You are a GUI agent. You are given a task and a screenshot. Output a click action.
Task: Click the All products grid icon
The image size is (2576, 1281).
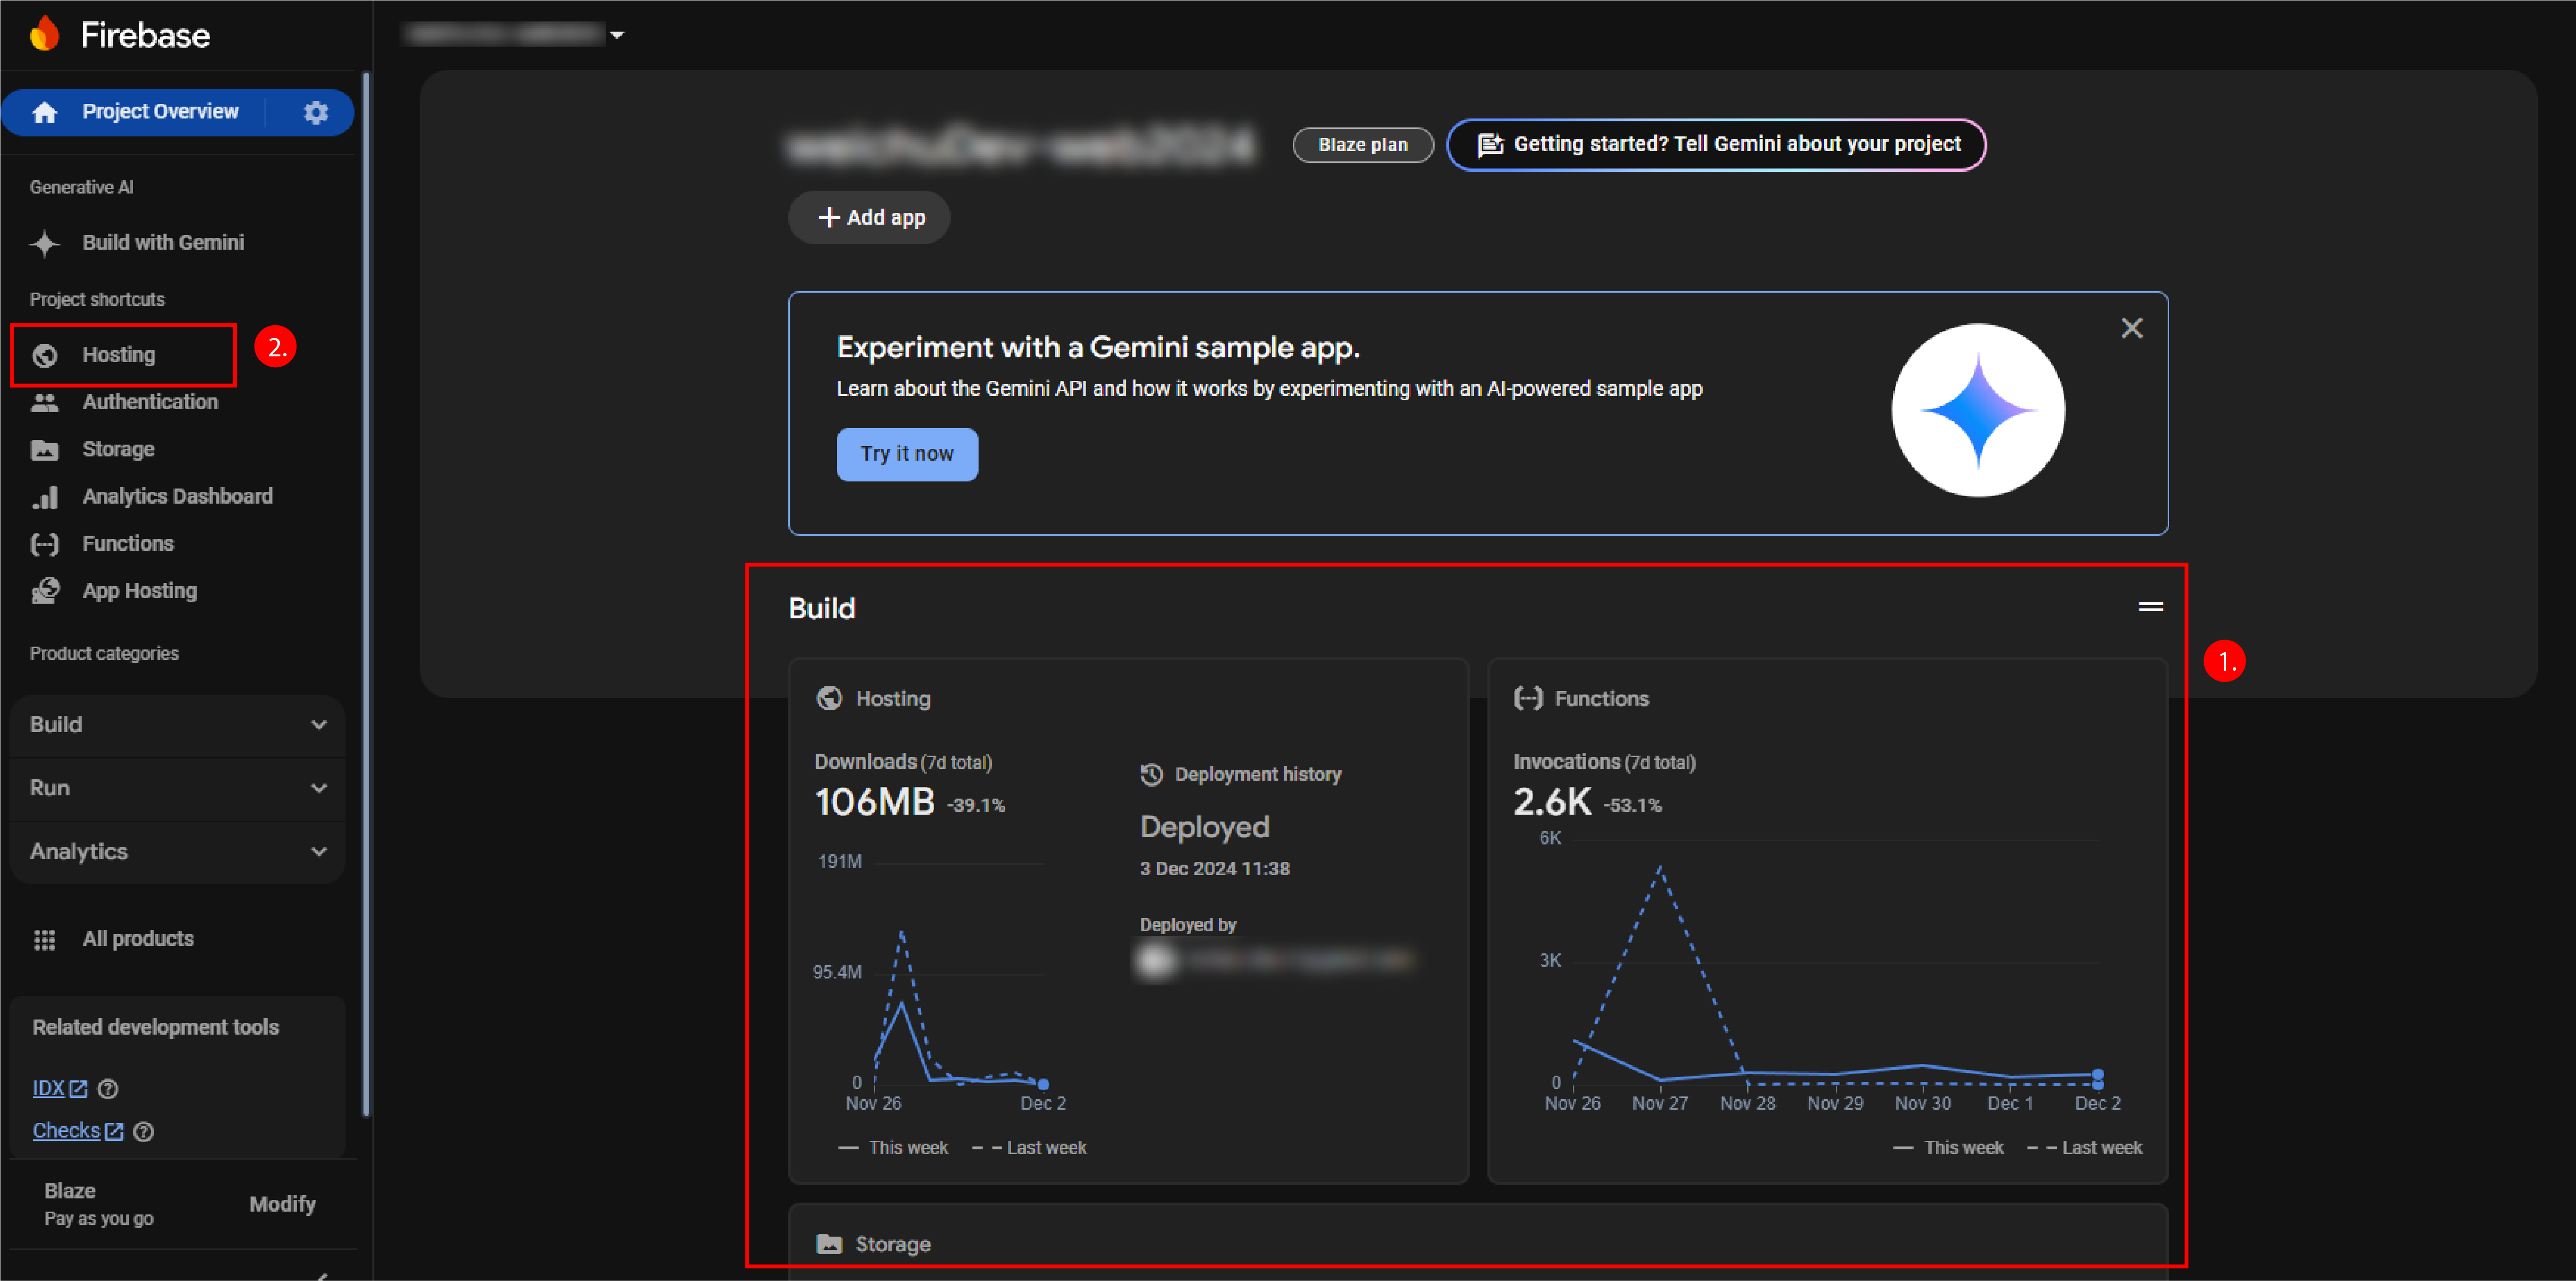45,940
